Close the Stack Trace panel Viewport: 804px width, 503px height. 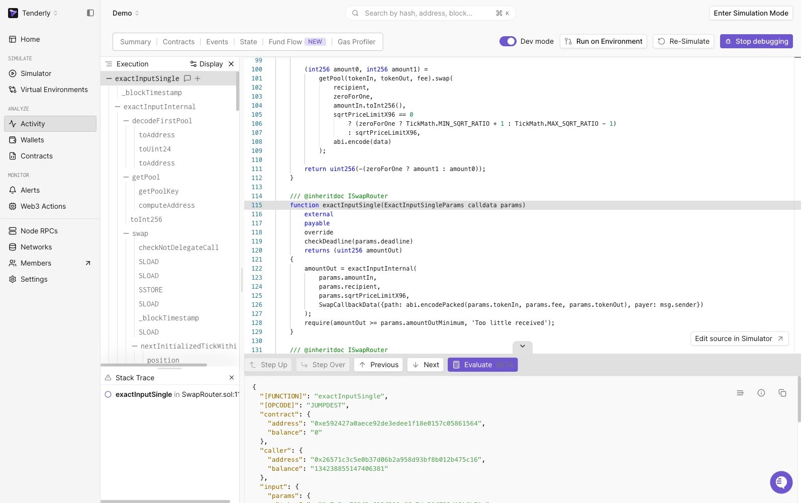[232, 378]
